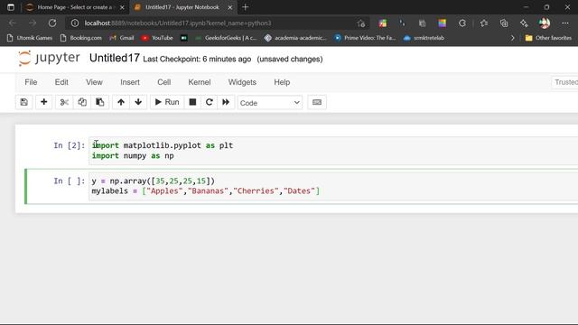
Task: Open browser collections icon
Action: pos(504,23)
